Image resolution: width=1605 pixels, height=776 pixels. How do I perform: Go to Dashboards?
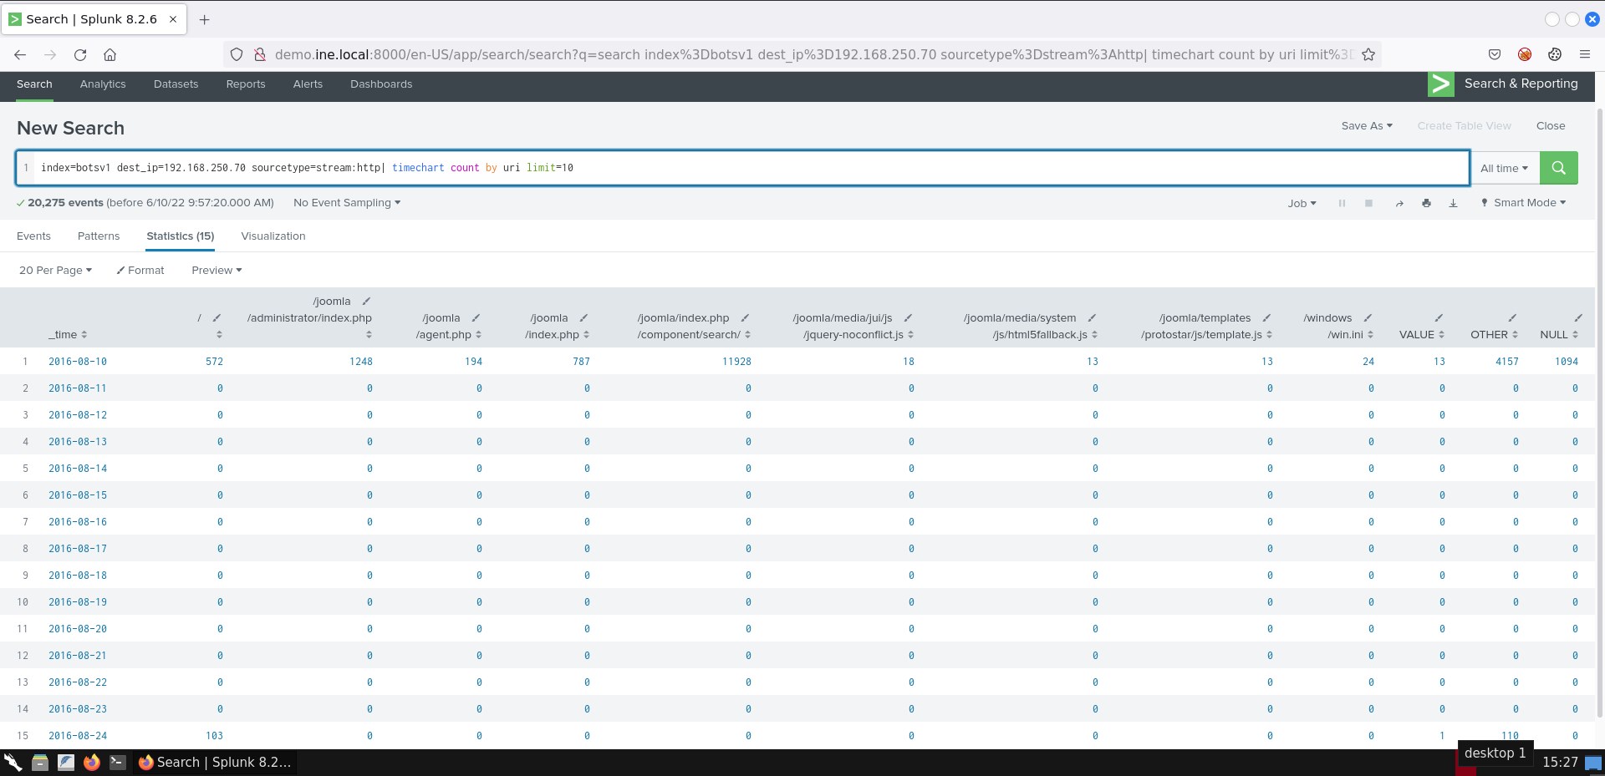click(381, 84)
